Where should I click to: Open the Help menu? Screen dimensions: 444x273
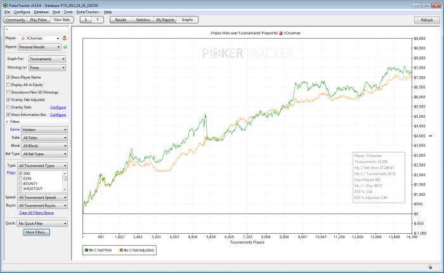(108, 12)
